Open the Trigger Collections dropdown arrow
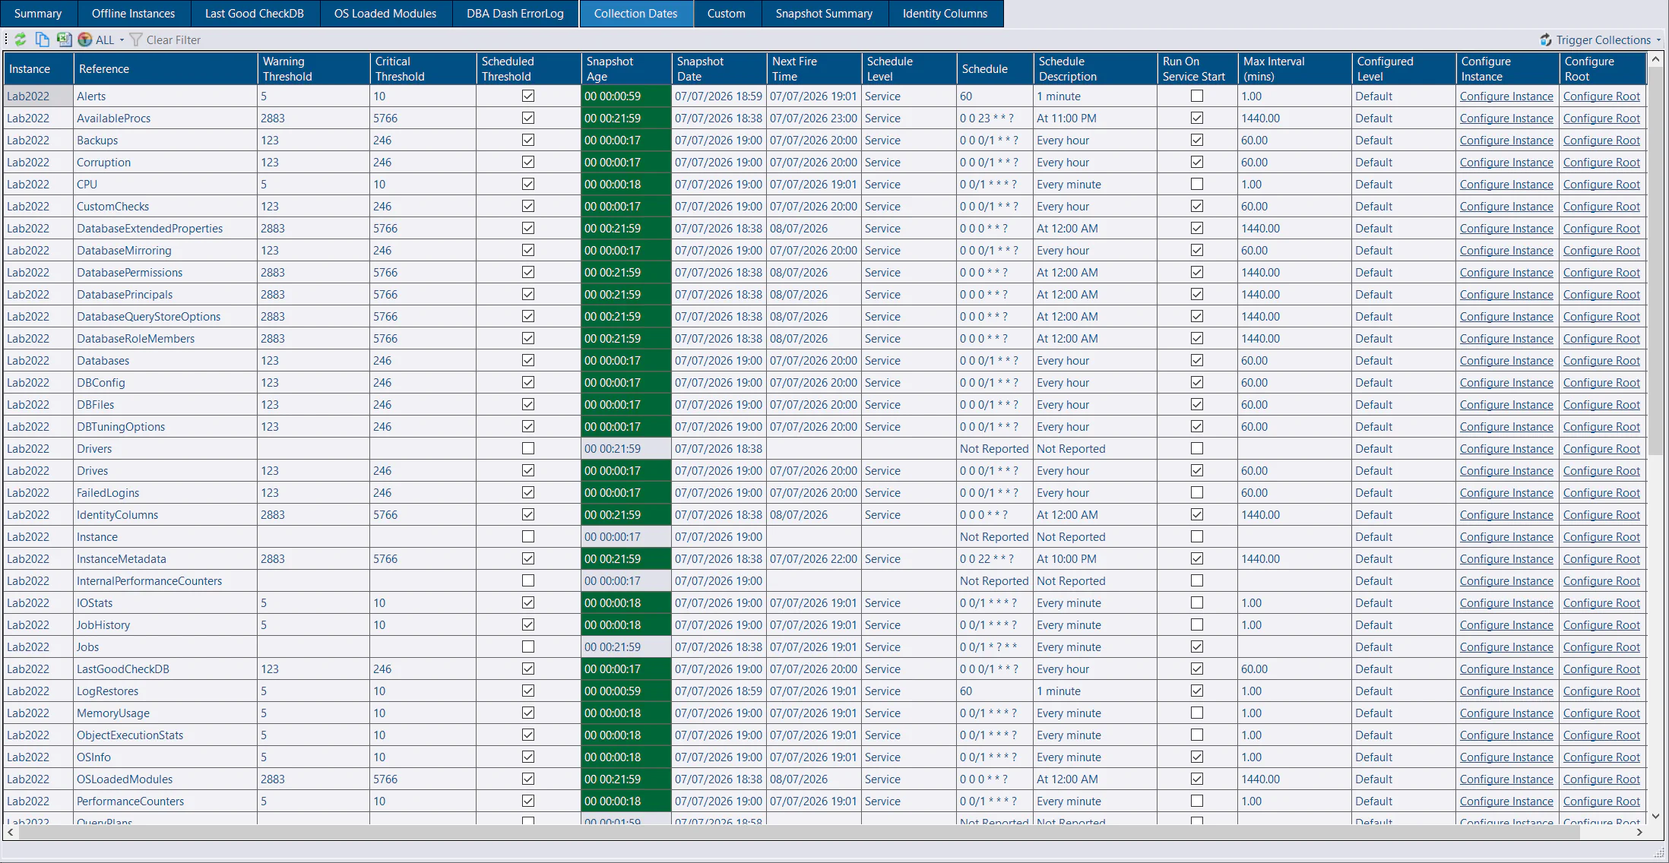 click(1658, 40)
